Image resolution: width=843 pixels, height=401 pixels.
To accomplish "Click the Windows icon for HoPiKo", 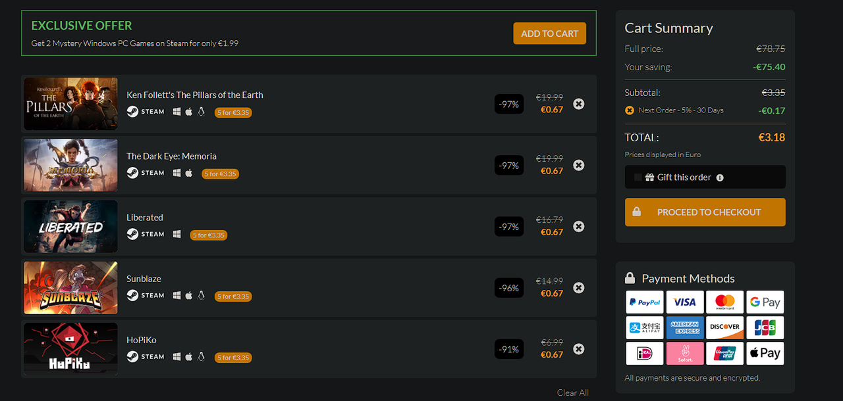I will coord(177,356).
